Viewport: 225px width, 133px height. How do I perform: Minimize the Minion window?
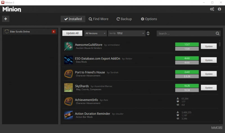coord(204,3)
